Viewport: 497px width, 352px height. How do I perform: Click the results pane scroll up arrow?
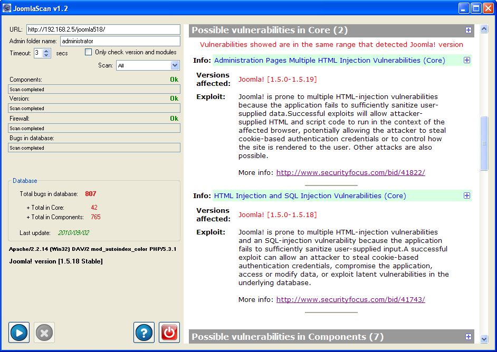click(x=484, y=29)
